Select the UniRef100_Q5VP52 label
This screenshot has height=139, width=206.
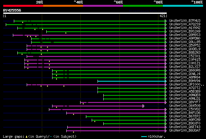tap(185, 45)
